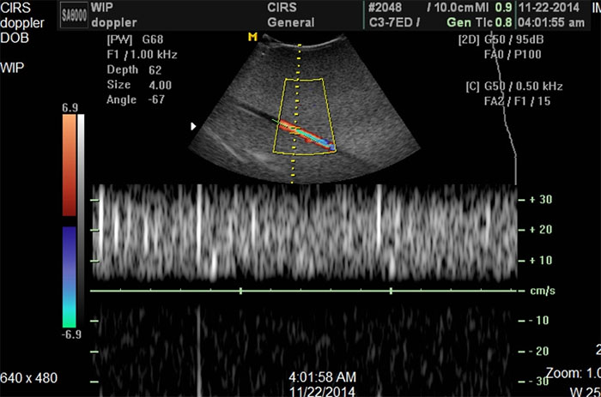The image size is (601, 397).
Task: Click the blue lower half of the color velocity bar
Action: point(70,277)
